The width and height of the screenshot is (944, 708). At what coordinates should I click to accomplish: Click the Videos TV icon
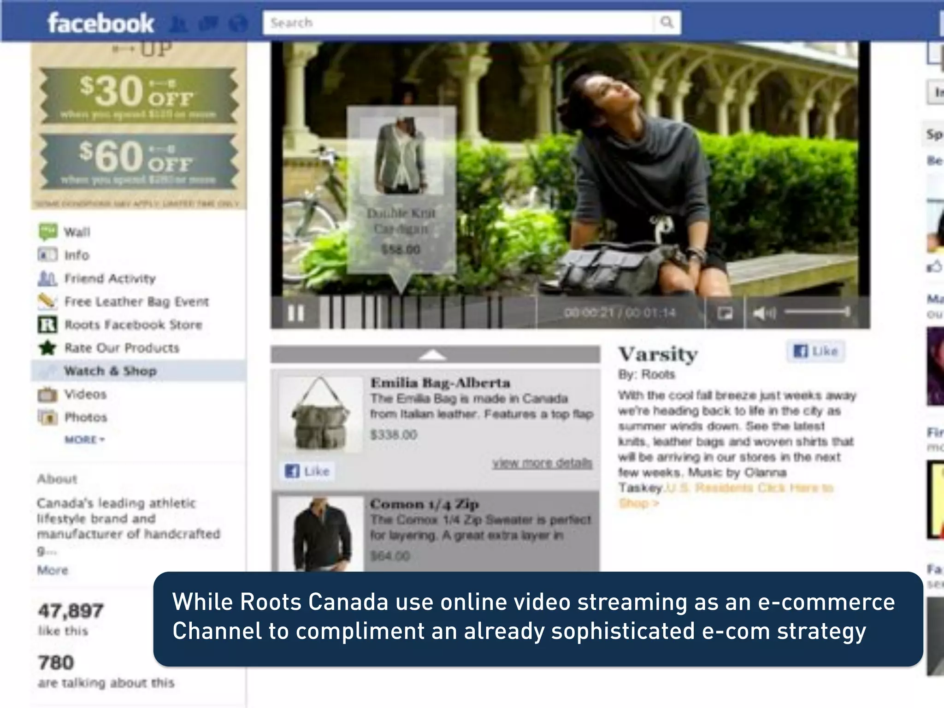[x=47, y=395]
